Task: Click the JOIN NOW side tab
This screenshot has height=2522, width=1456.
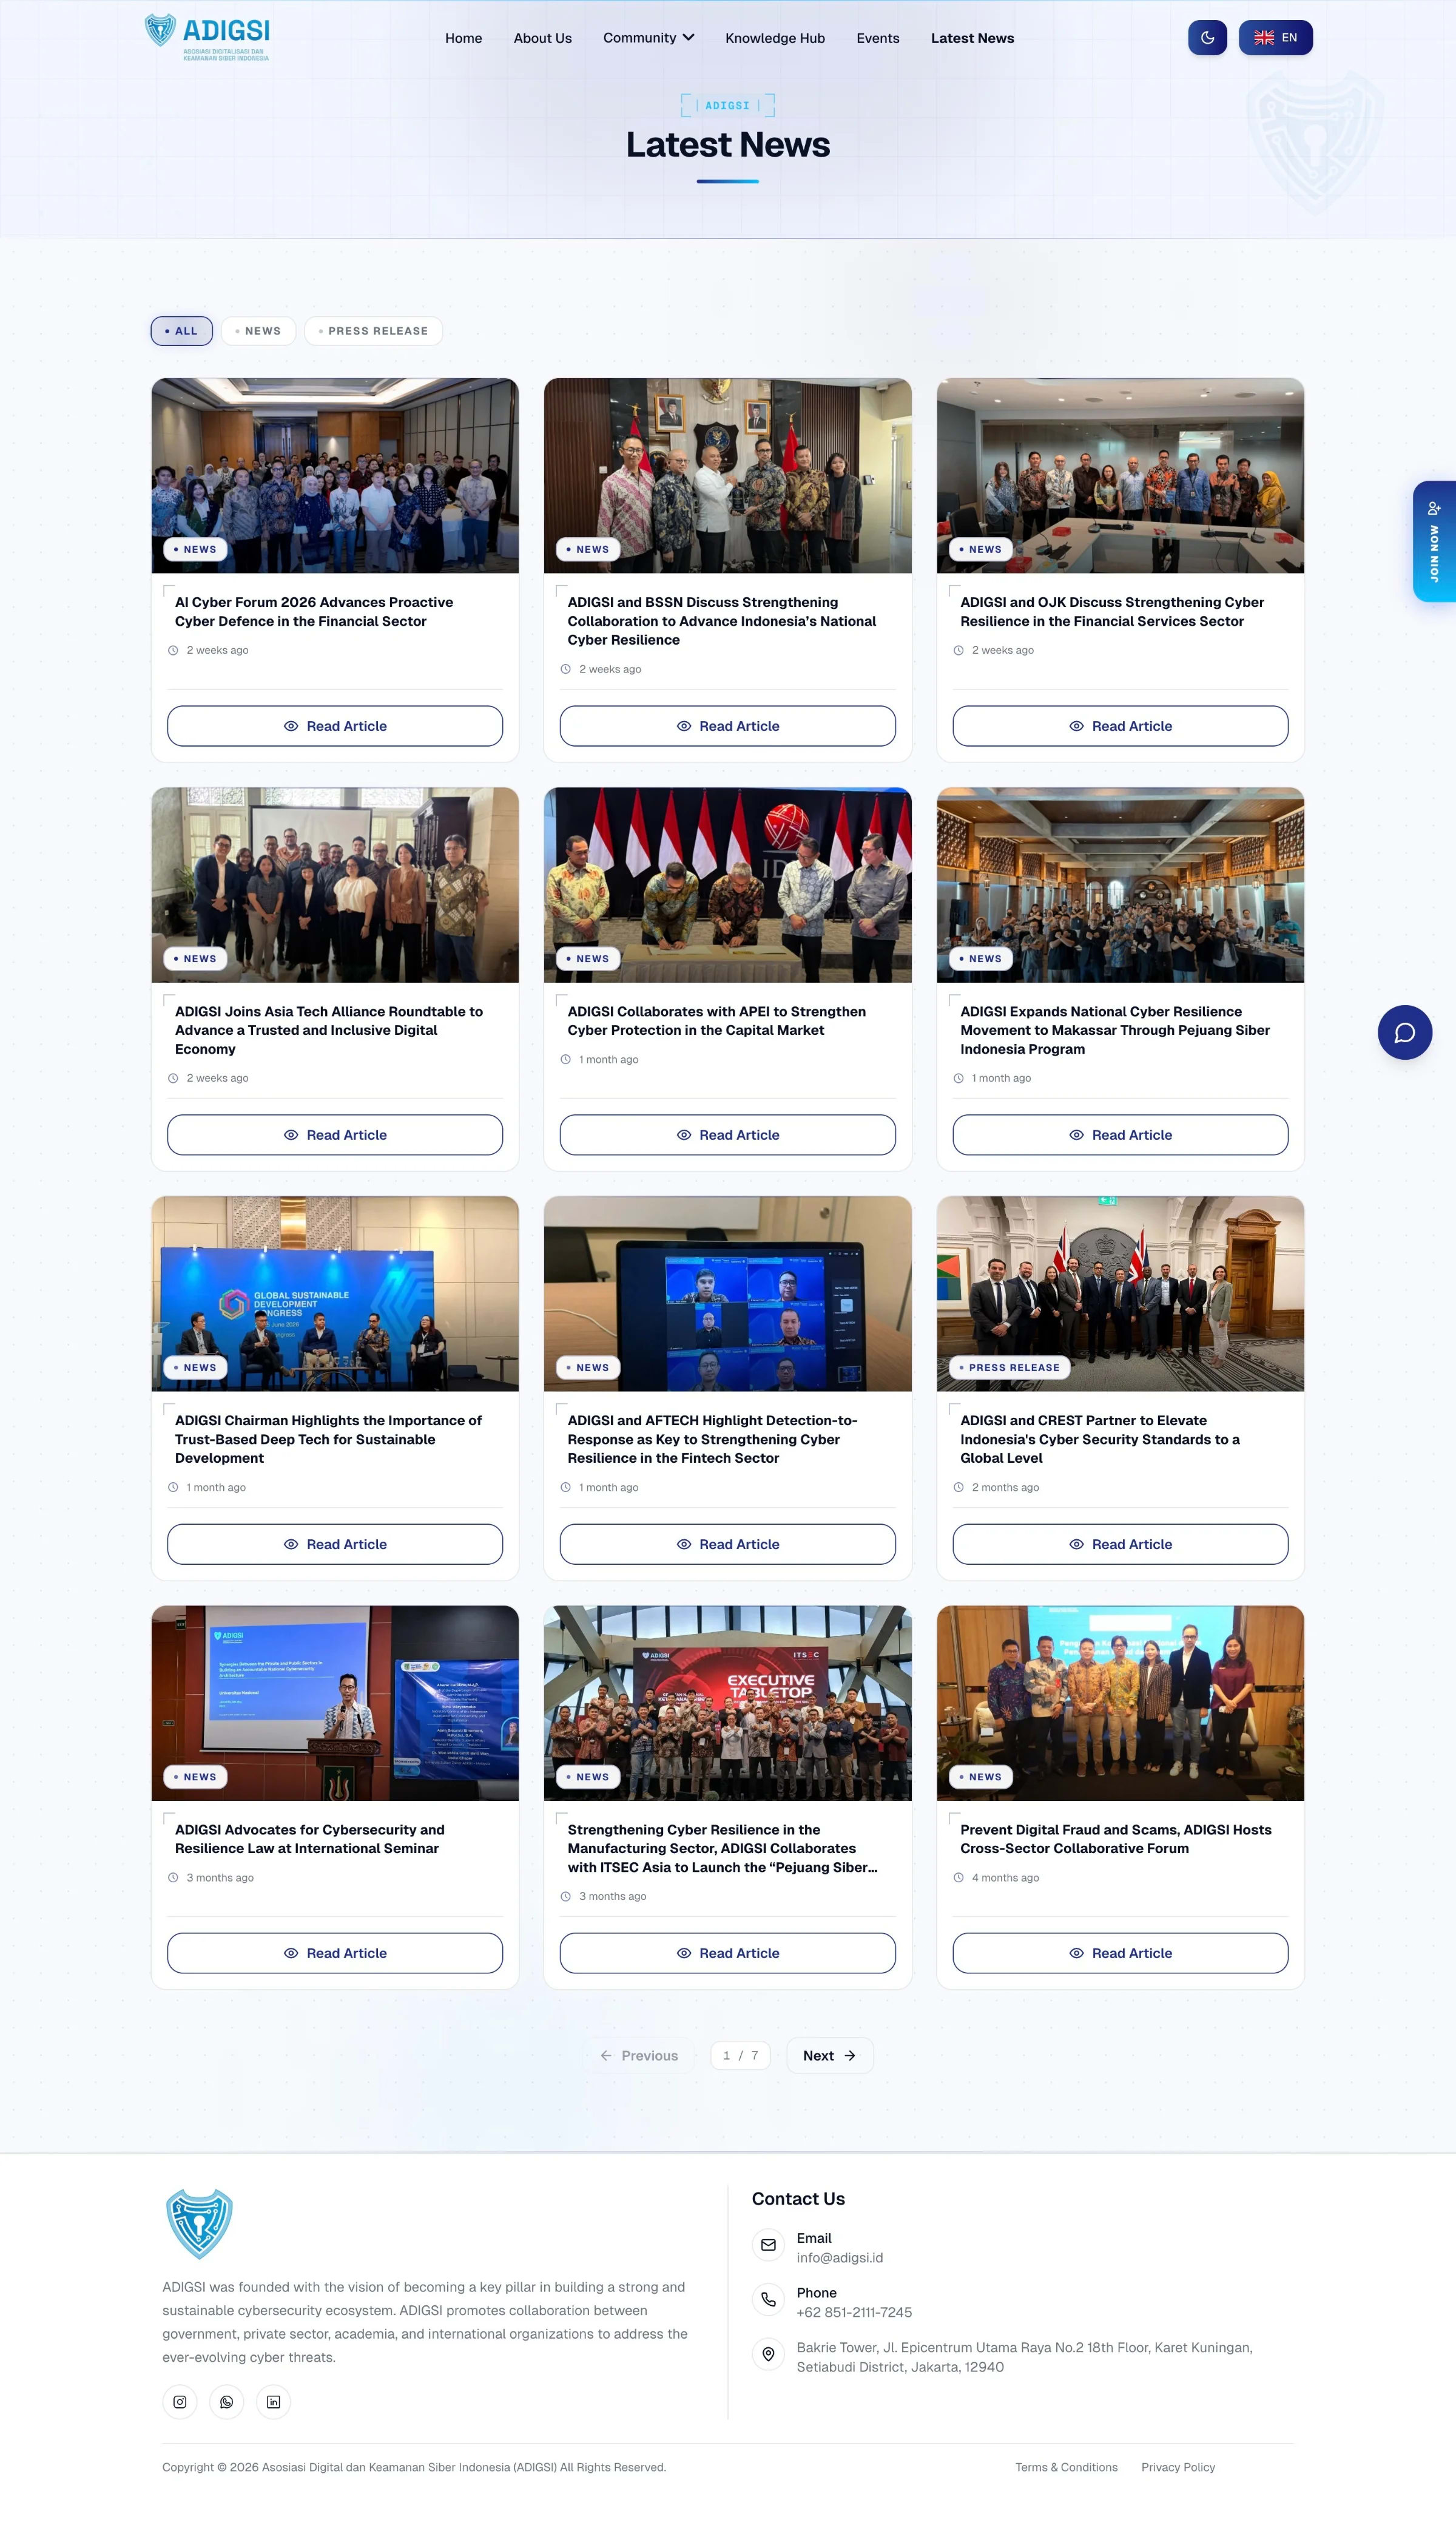Action: (x=1433, y=541)
